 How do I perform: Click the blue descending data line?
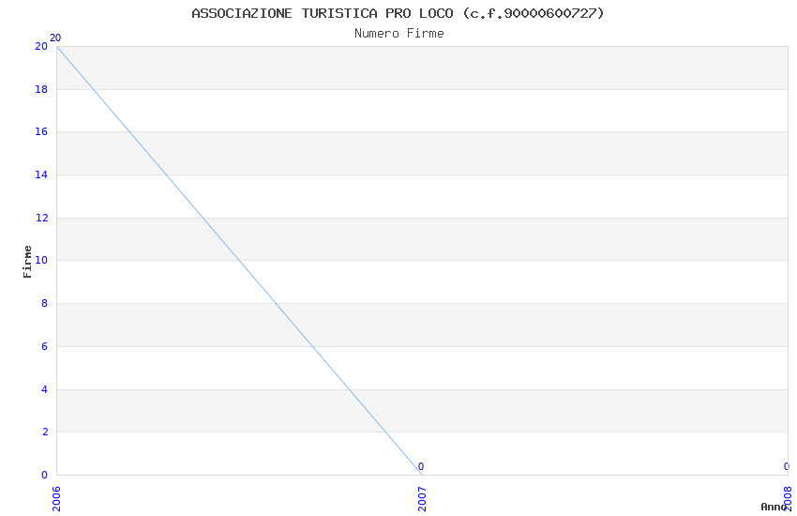[239, 261]
